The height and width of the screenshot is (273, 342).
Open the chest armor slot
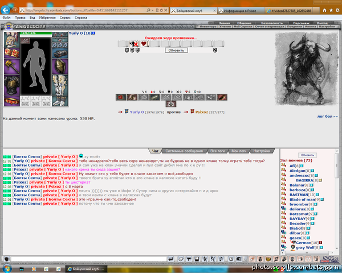(12, 85)
